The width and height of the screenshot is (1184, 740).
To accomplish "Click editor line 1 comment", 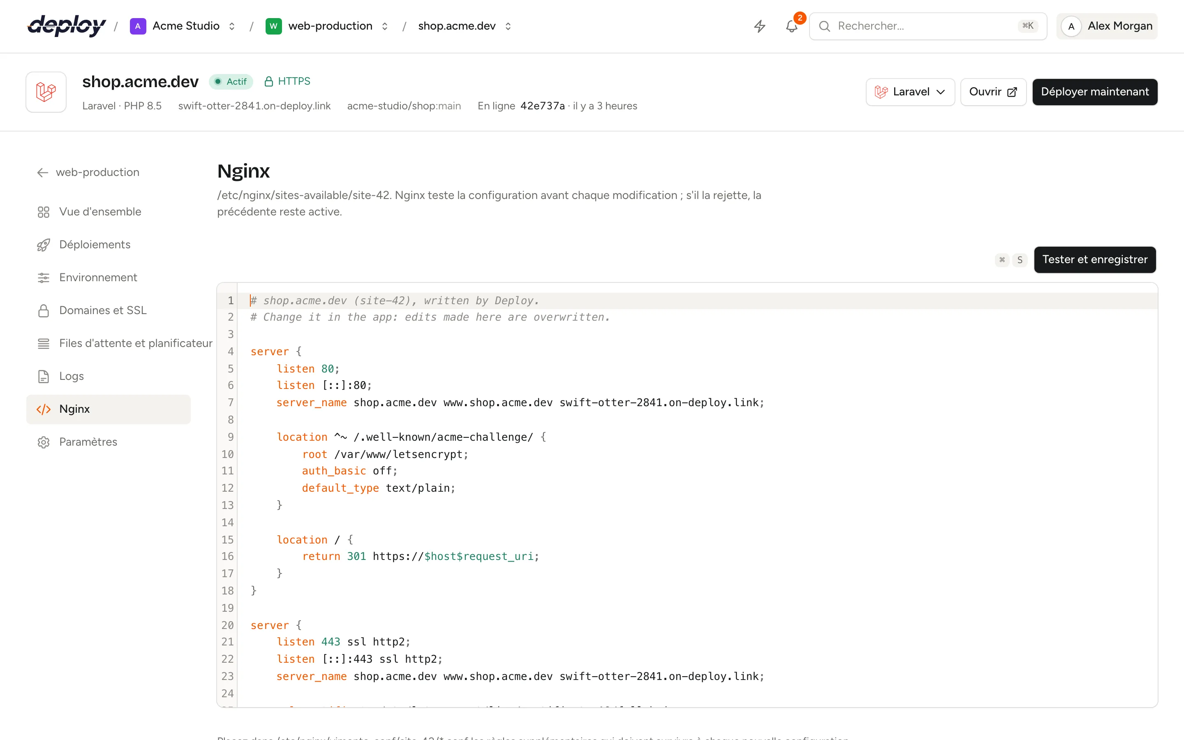I will click(x=395, y=301).
